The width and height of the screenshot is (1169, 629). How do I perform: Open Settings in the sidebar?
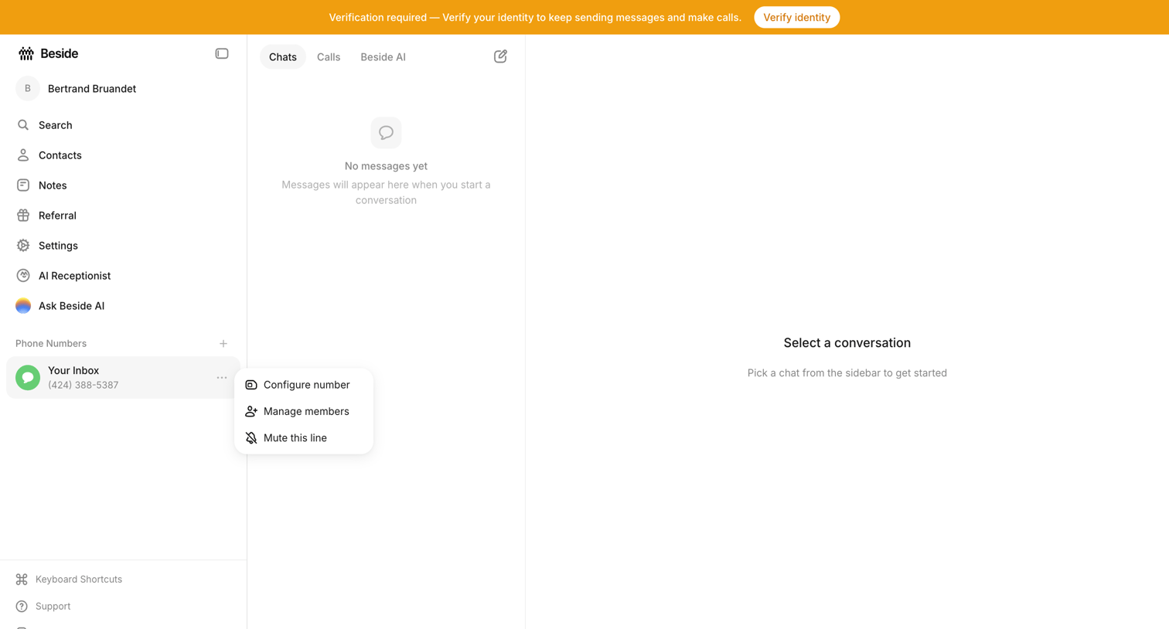[x=123, y=246]
